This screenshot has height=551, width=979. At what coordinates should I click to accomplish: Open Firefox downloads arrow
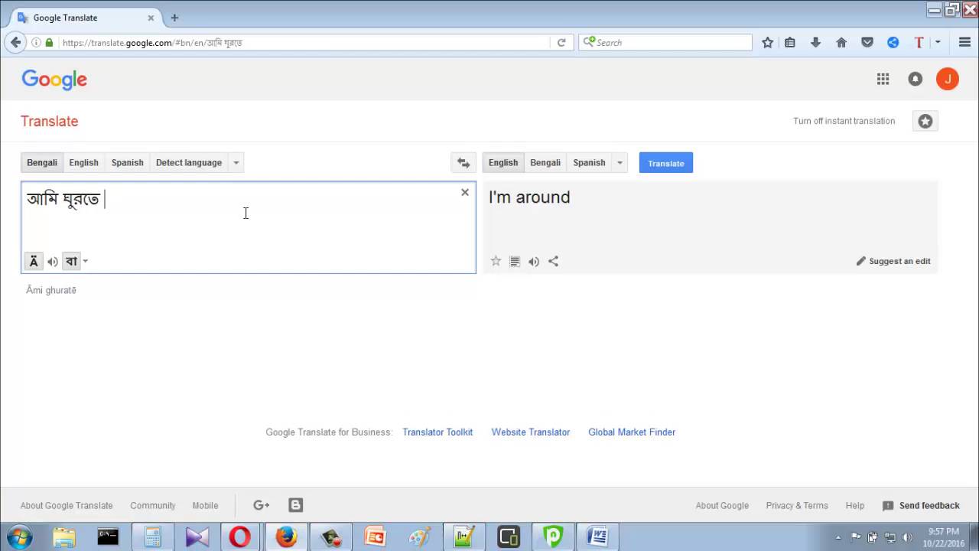[x=815, y=43]
